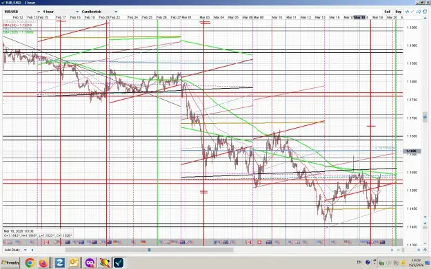The image size is (431, 269).
Task: Click the Canada flag event under Mar 06
Action: (x=248, y=242)
